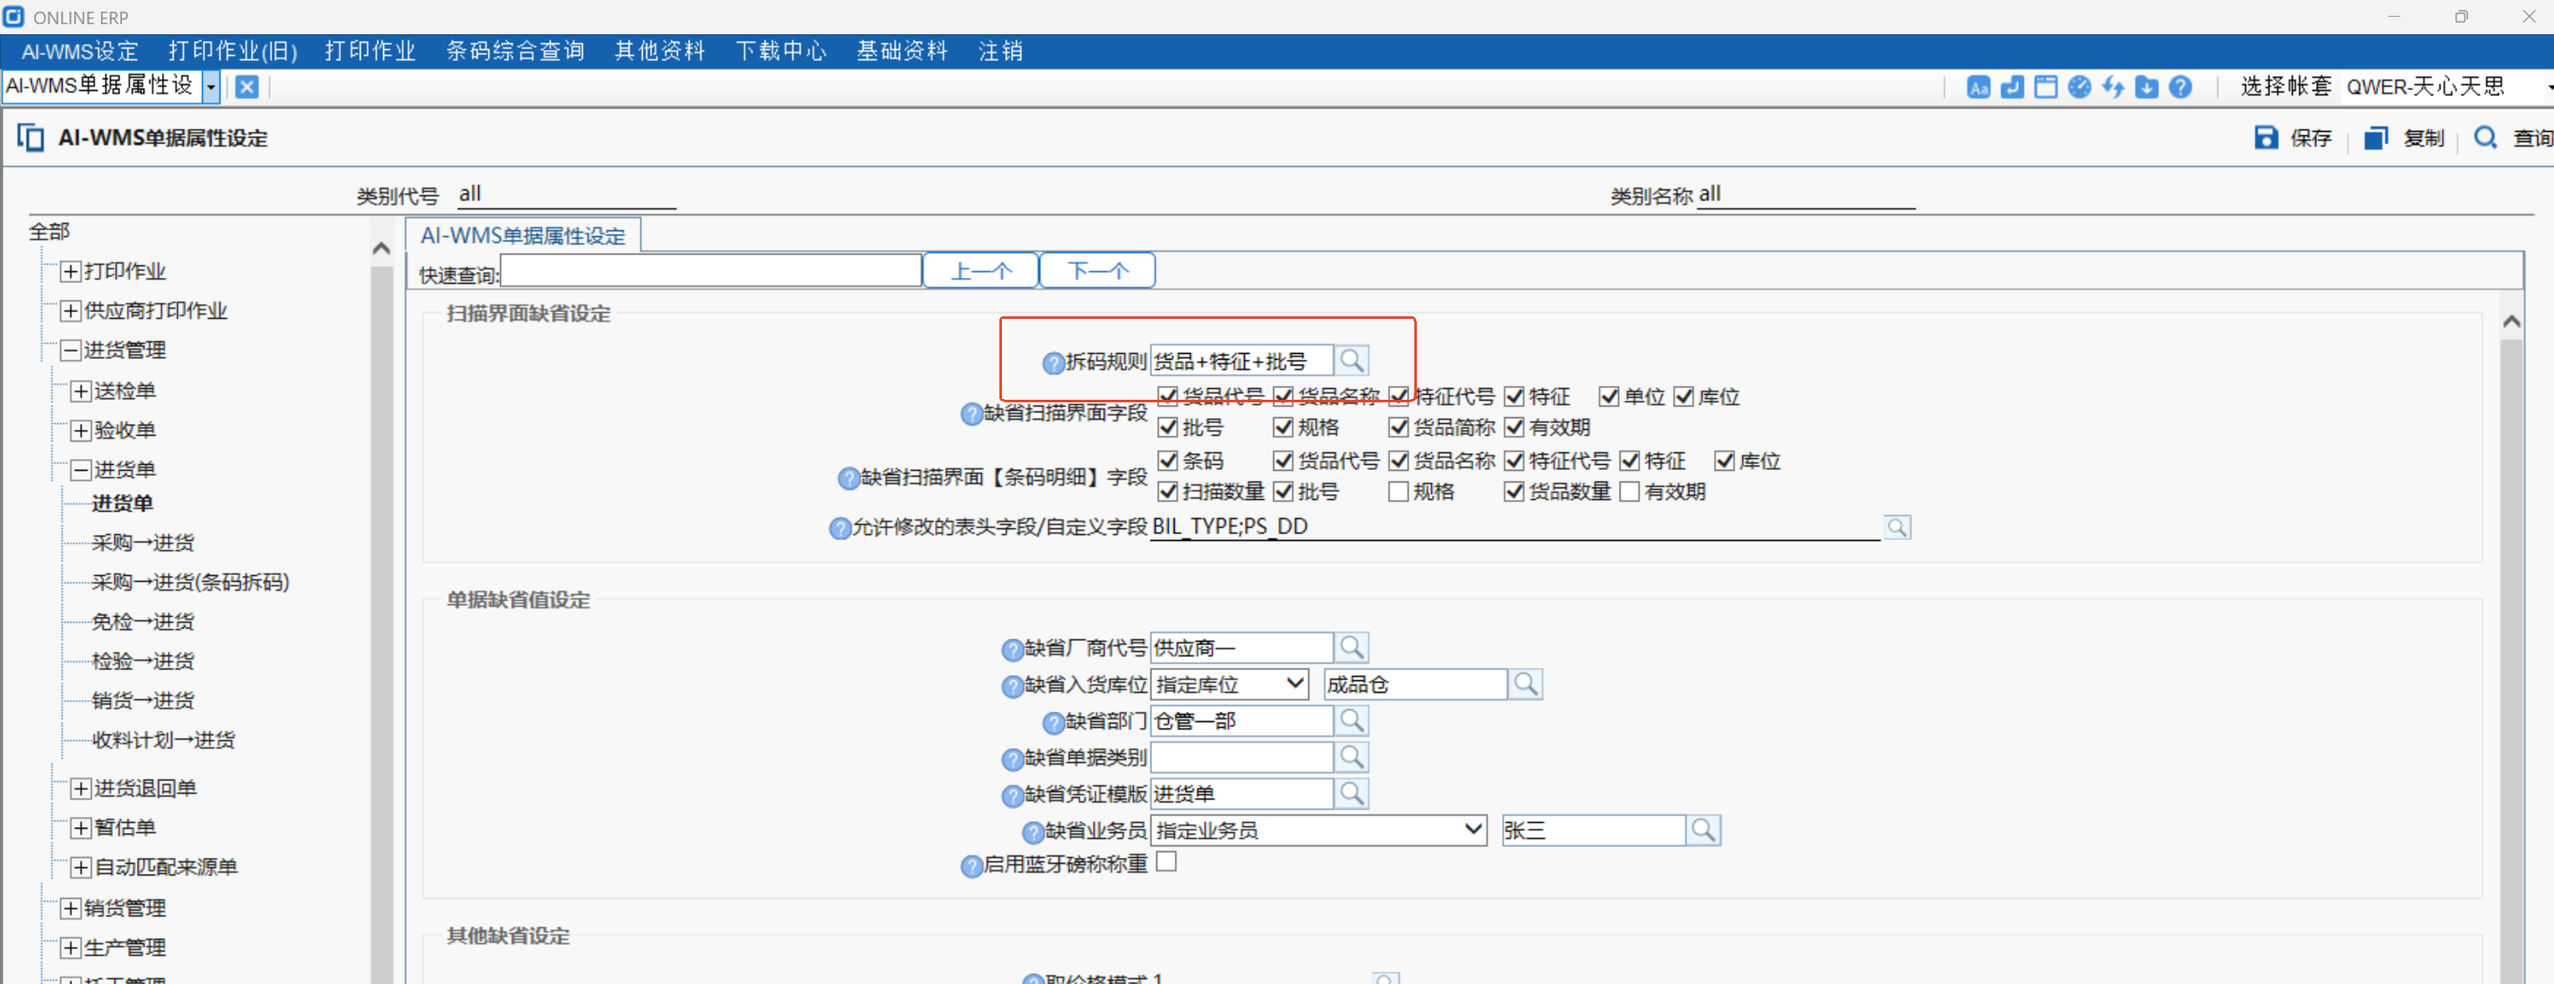This screenshot has height=984, width=2554.
Task: Click the gauge dashboard icon in toolbar
Action: tap(2079, 87)
